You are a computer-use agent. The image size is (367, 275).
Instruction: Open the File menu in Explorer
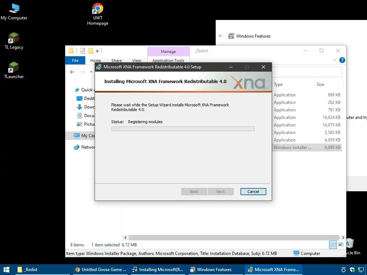75,61
